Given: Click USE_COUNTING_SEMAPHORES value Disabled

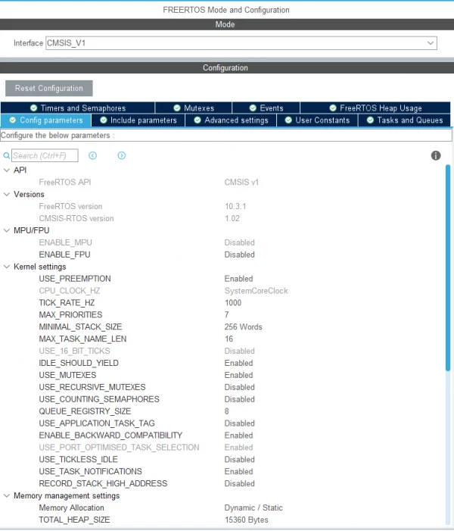Looking at the screenshot, I should (x=240, y=399).
